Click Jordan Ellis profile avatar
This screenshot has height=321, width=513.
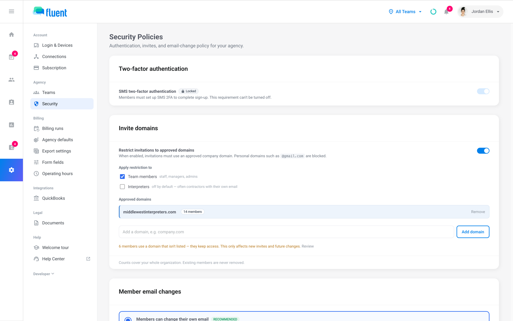(x=463, y=12)
